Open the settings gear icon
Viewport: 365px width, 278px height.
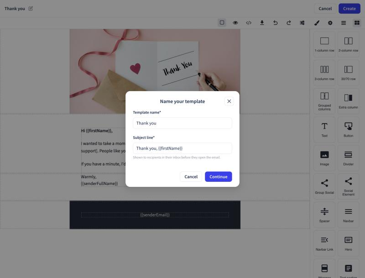tap(330, 22)
